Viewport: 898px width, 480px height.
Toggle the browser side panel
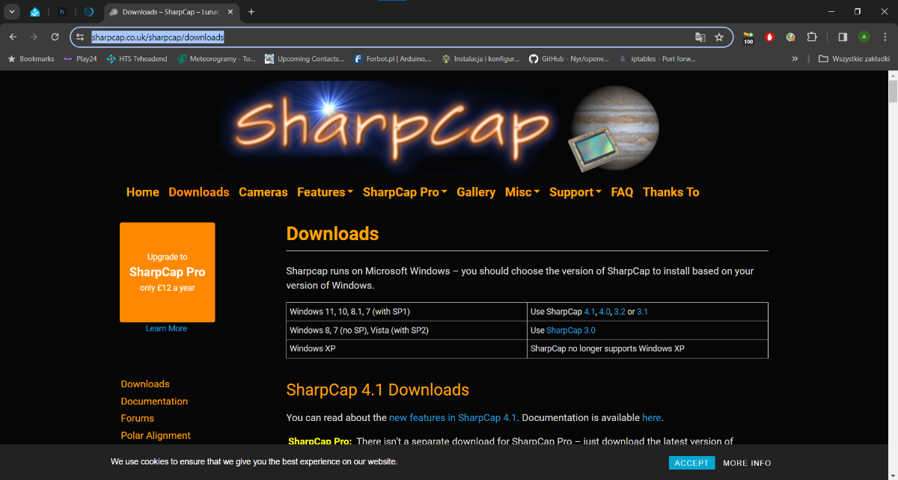(x=843, y=37)
